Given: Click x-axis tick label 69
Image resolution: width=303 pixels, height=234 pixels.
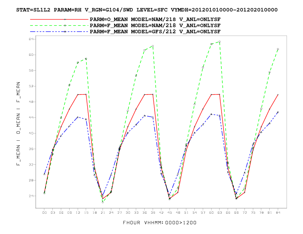Looking at the screenshot, I should click(236, 213).
